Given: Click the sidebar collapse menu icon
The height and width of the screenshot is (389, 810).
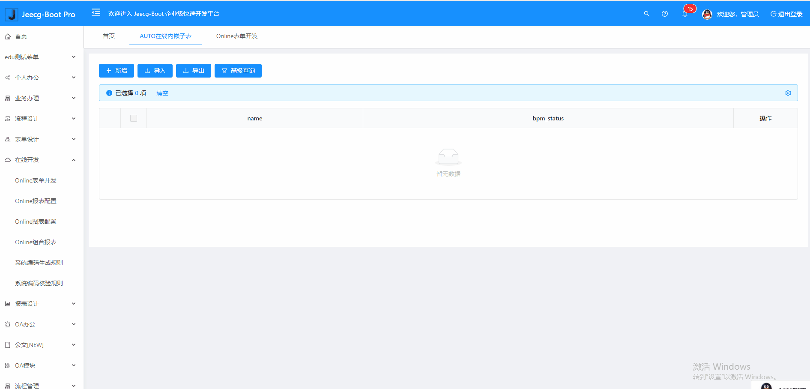Looking at the screenshot, I should (96, 13).
